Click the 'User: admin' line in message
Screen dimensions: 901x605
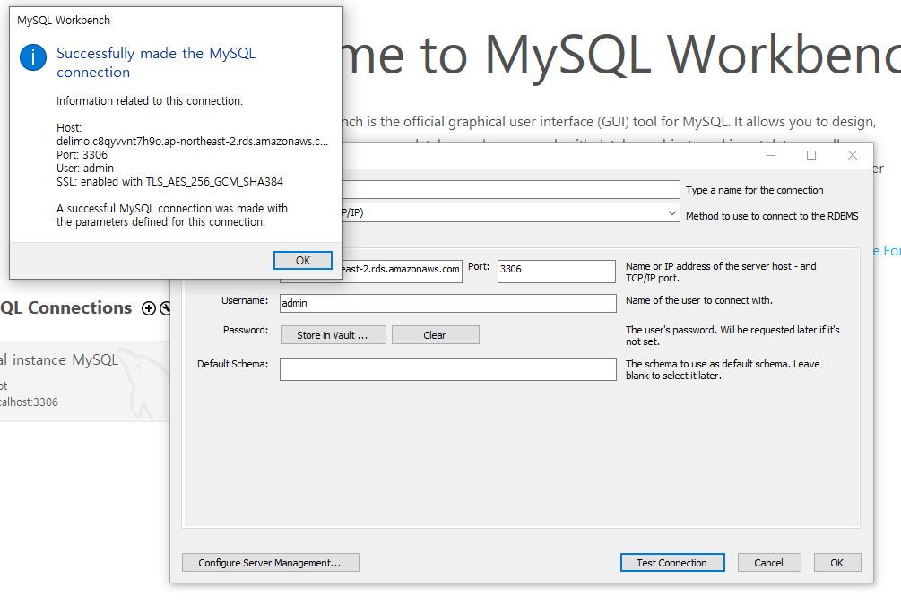[x=85, y=169]
